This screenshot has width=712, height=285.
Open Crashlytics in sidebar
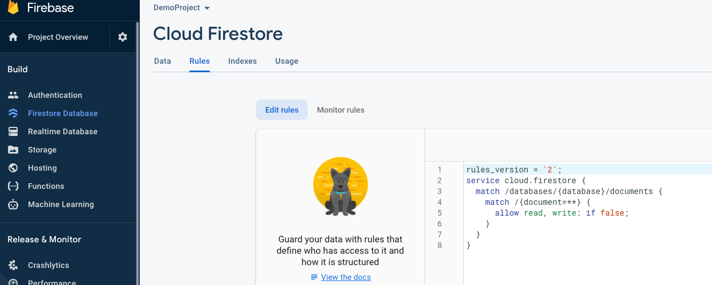[48, 265]
